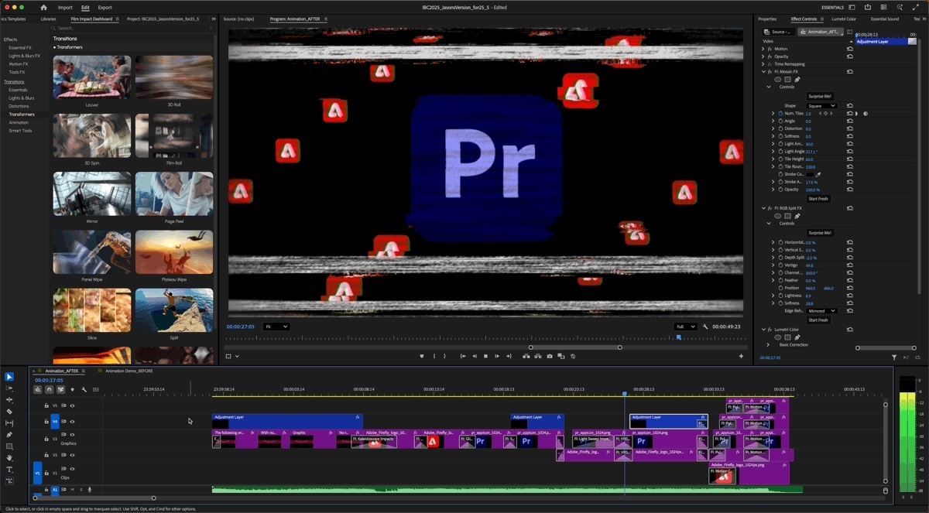Click the Stroke Color black swatch
The image size is (929, 513).
point(810,175)
